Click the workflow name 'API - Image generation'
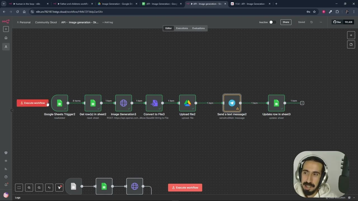Screen dimensions: 358x201 pyautogui.click(x=80, y=22)
